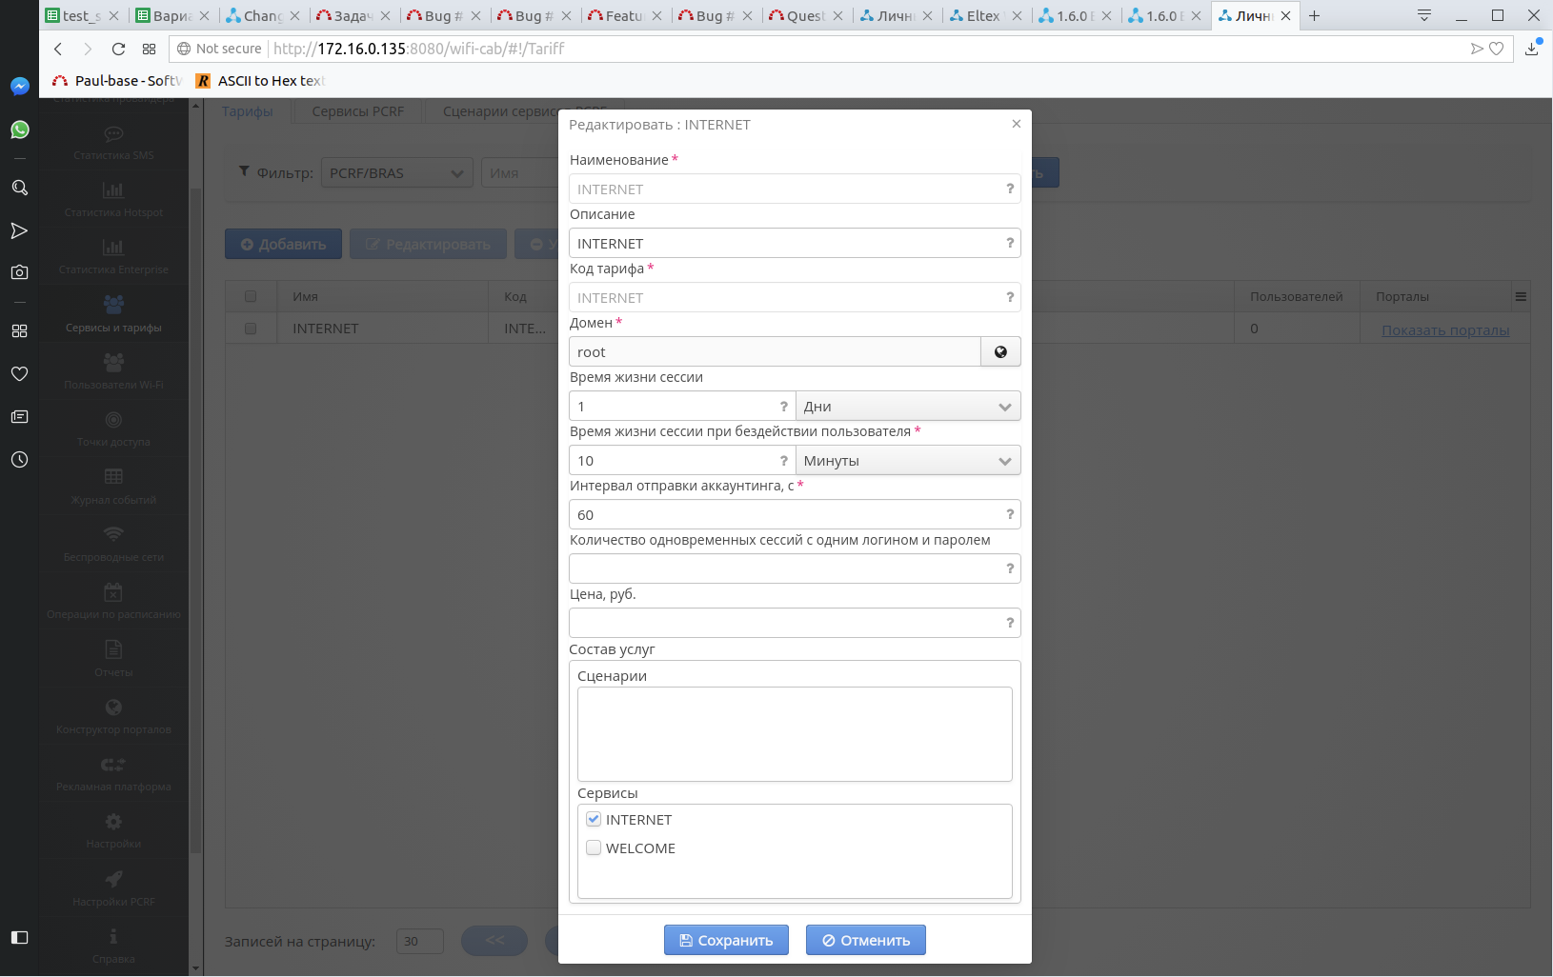Click help icon beside session lifetime value 1
Image resolution: width=1553 pixels, height=977 pixels.
[784, 406]
